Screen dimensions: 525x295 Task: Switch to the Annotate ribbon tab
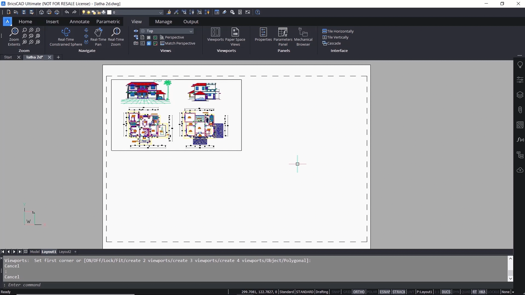pyautogui.click(x=79, y=22)
